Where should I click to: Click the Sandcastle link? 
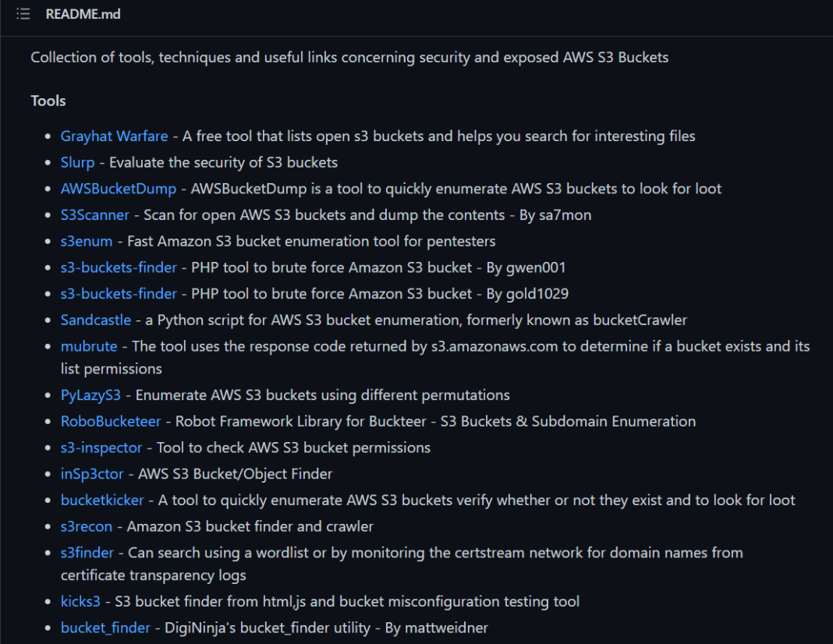click(95, 320)
